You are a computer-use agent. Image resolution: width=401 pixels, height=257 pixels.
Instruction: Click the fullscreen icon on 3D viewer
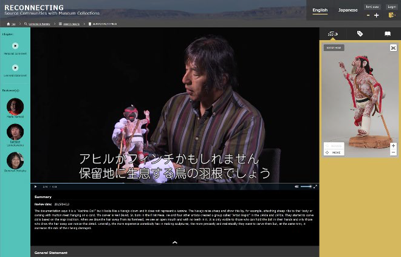click(392, 47)
